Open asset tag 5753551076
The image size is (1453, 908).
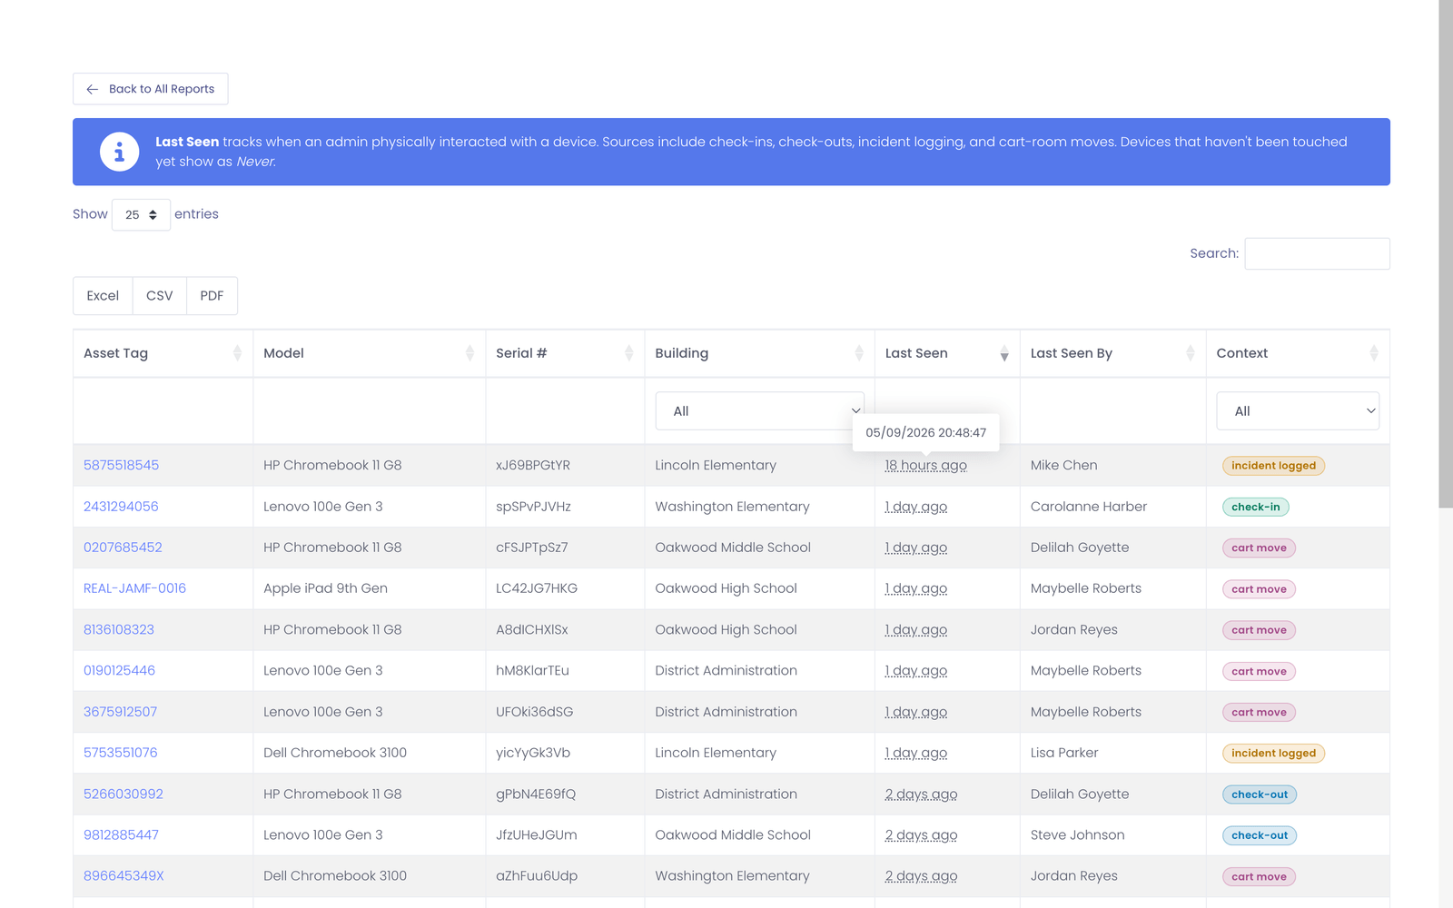pyautogui.click(x=120, y=753)
